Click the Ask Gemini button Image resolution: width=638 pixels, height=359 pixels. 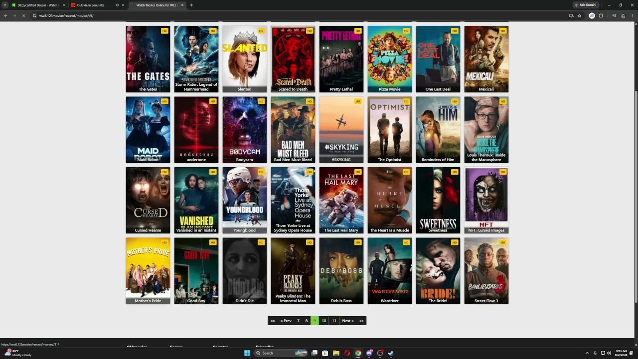[x=585, y=5]
